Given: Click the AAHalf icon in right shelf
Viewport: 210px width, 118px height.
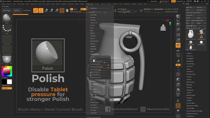Looking at the screenshot, I should click(x=178, y=40).
